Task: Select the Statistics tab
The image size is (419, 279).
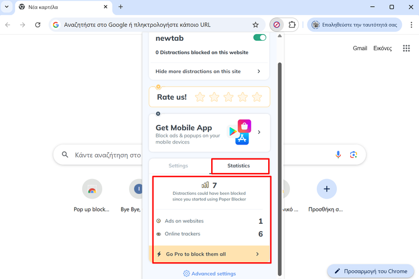Action: (239, 166)
